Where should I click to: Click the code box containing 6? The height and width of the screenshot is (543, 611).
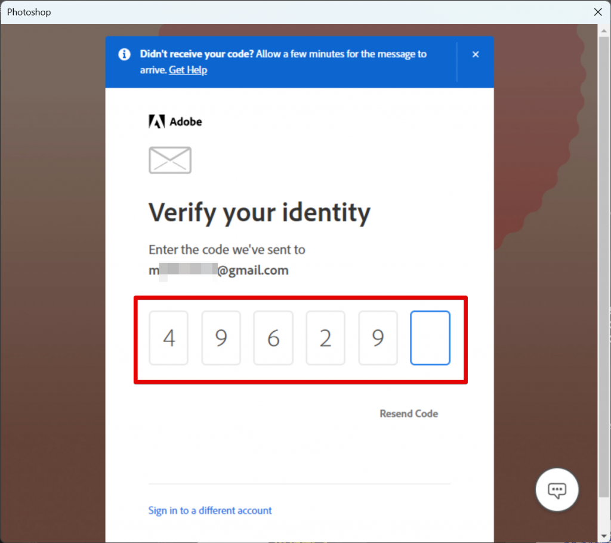[273, 338]
